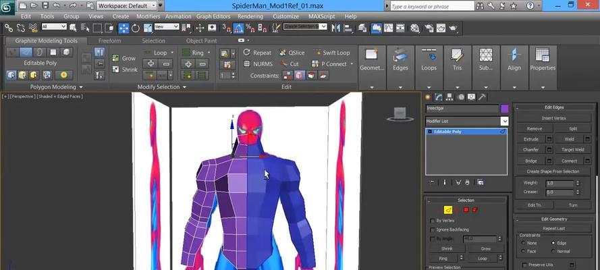Toggle the edge constraint icon in ribbon
Viewport: 600px width, 270px height.
point(299,76)
